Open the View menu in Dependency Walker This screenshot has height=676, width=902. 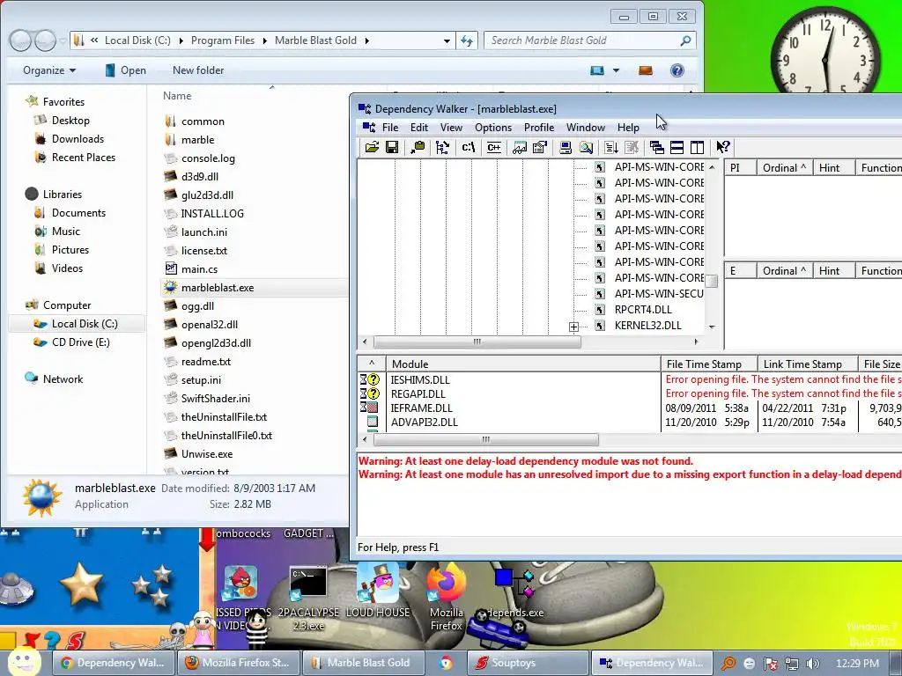click(452, 128)
